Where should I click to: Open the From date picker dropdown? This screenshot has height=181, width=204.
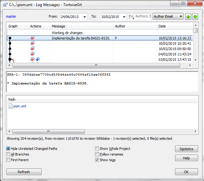tap(85, 17)
